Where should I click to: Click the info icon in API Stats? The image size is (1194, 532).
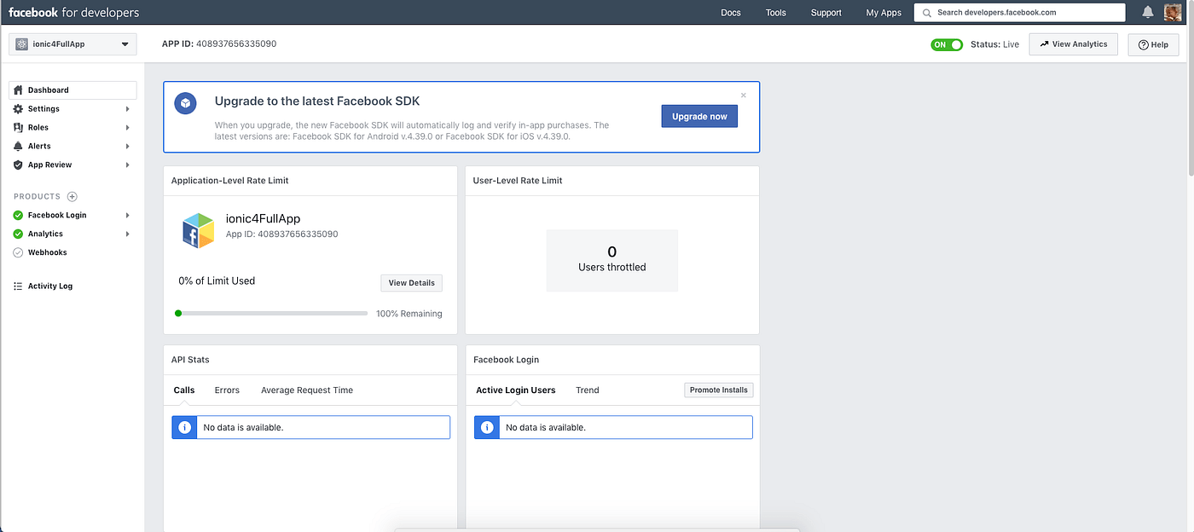pyautogui.click(x=184, y=427)
